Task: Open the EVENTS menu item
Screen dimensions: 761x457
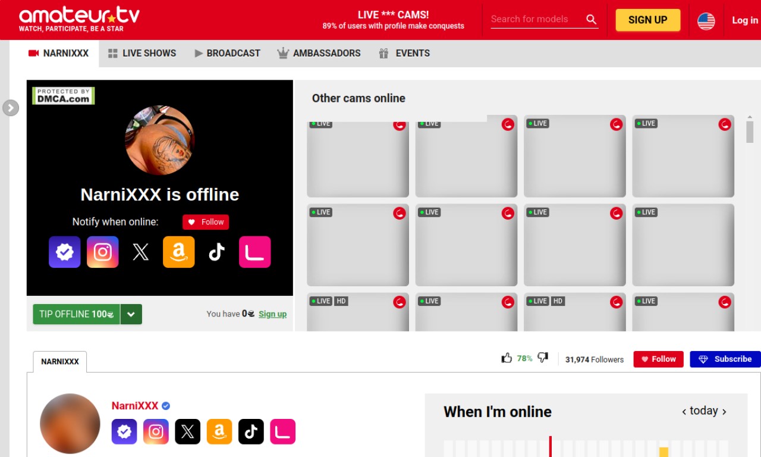Action: [404, 53]
